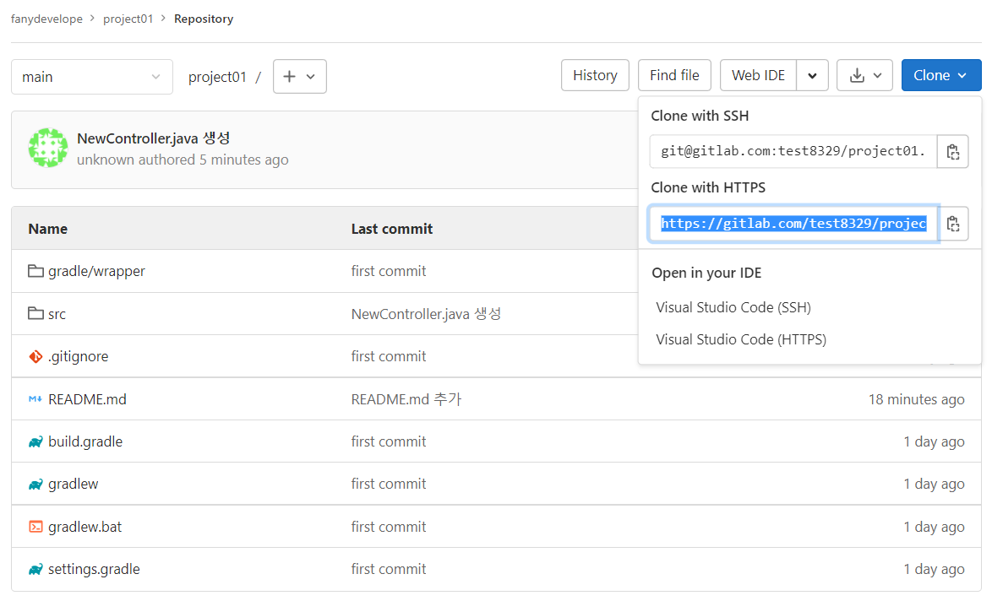Open the commit History
Viewport: 992px width, 601px height.
tap(595, 75)
